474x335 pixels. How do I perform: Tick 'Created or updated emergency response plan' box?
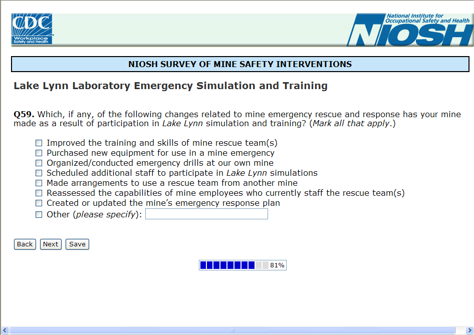[x=39, y=203]
